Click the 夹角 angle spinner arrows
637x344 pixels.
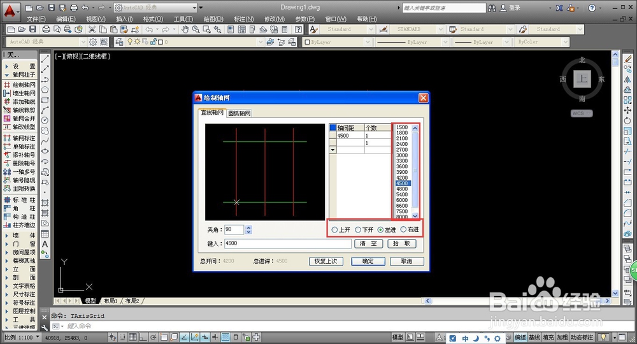tap(248, 229)
